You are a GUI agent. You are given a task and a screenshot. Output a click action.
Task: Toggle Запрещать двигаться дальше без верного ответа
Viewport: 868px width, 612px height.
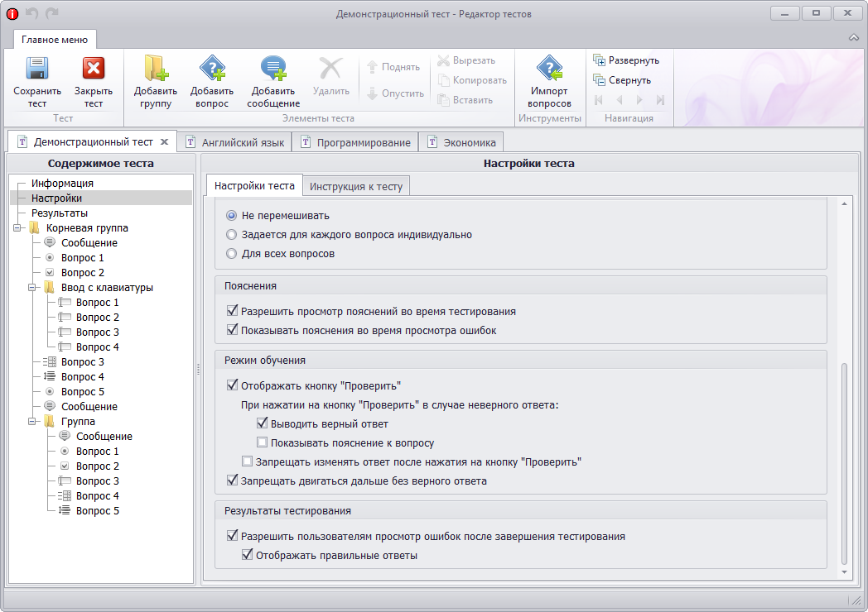pos(233,481)
